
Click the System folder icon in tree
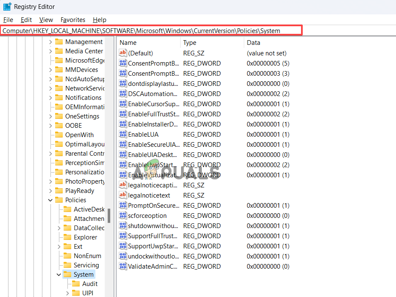coord(68,274)
